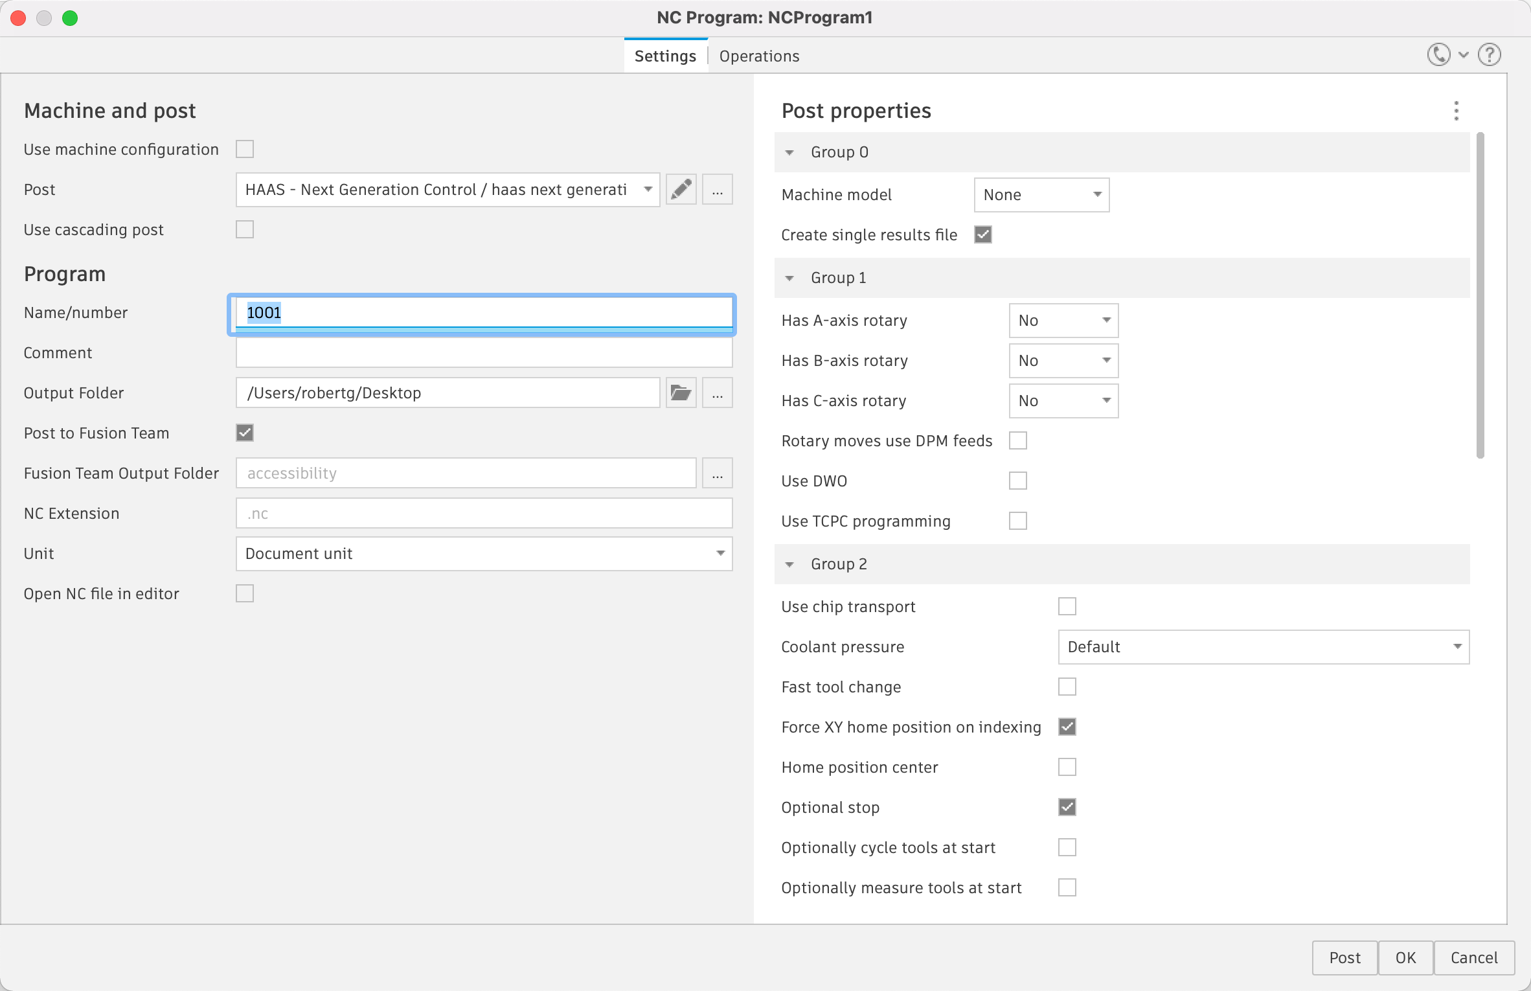Uncheck Post to Fusion Team

point(245,433)
